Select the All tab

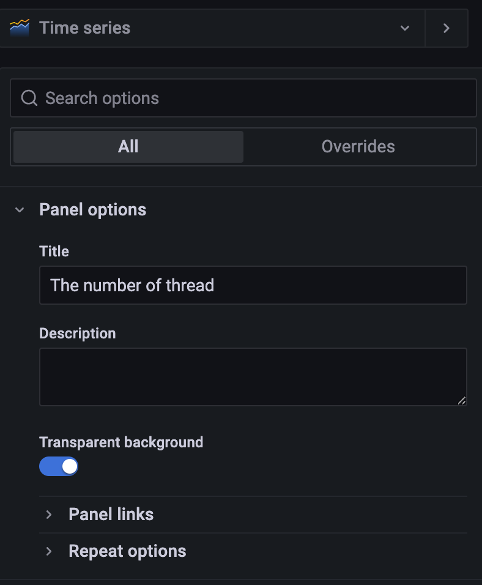[x=128, y=147]
